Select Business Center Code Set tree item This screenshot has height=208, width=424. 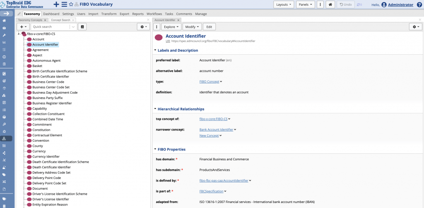pyautogui.click(x=51, y=87)
